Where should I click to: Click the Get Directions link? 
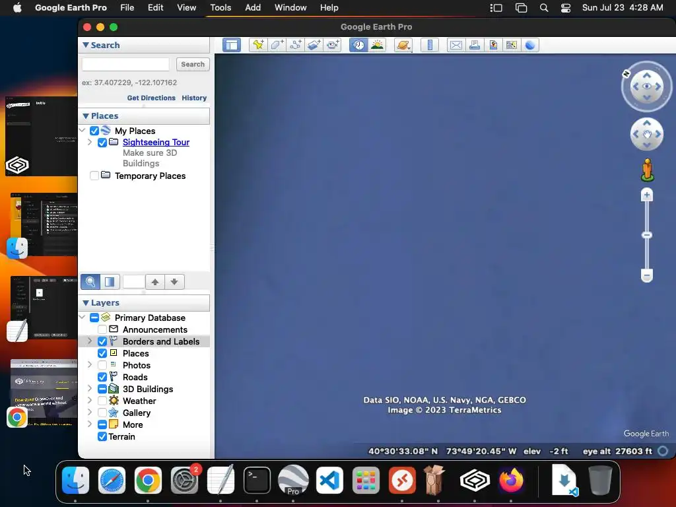[x=151, y=98]
